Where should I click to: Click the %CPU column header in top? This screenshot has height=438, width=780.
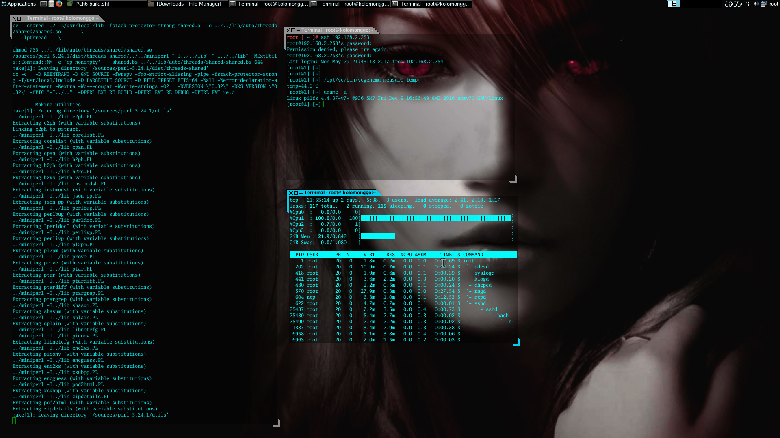point(406,255)
